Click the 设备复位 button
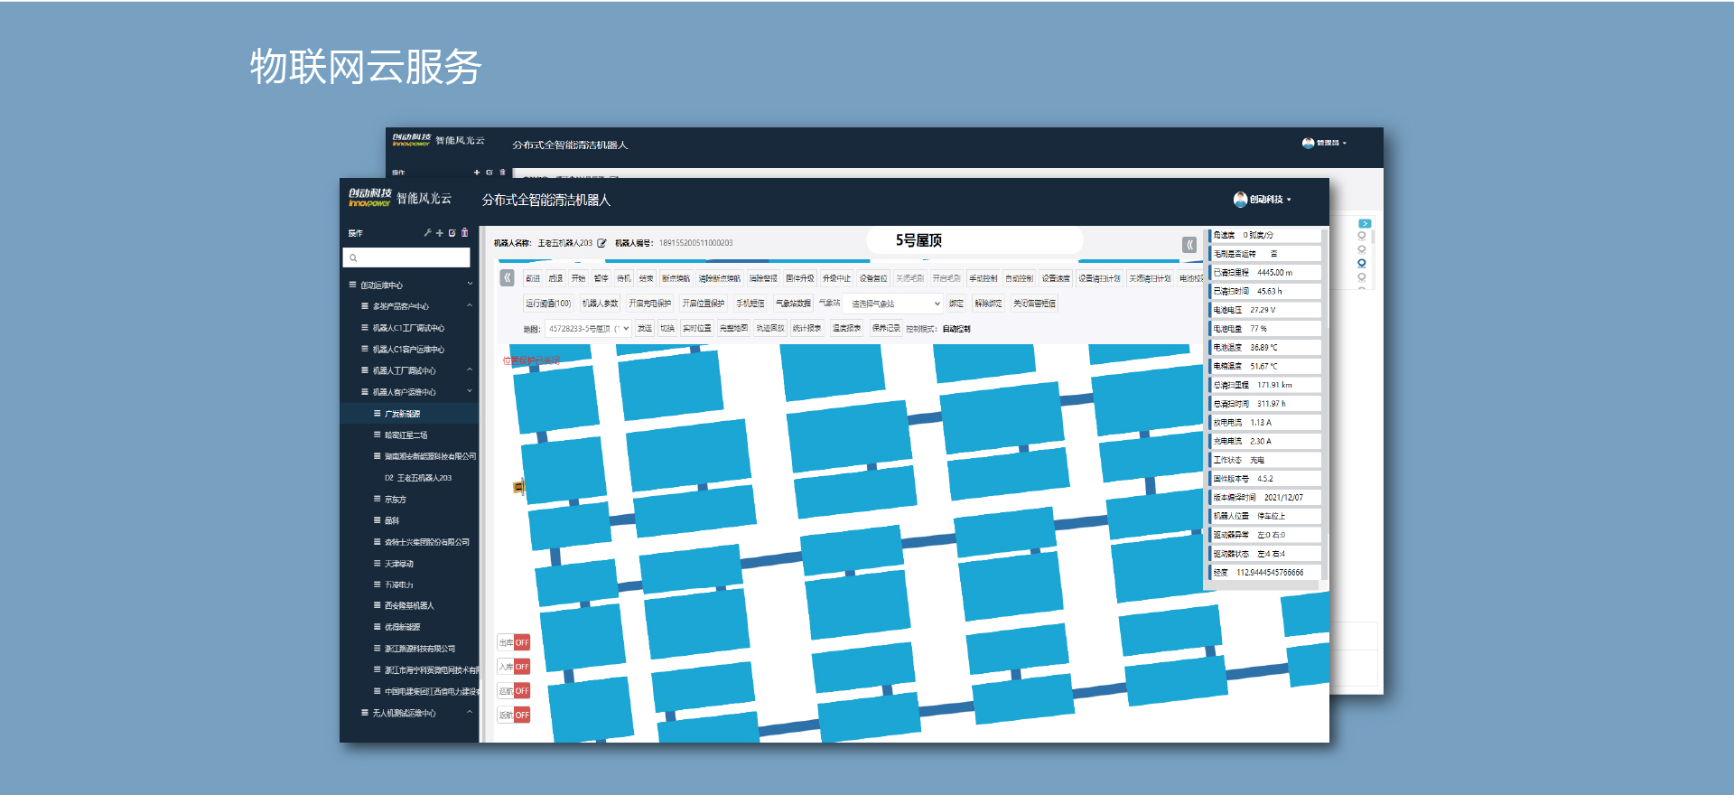This screenshot has height=795, width=1734. coord(873,278)
